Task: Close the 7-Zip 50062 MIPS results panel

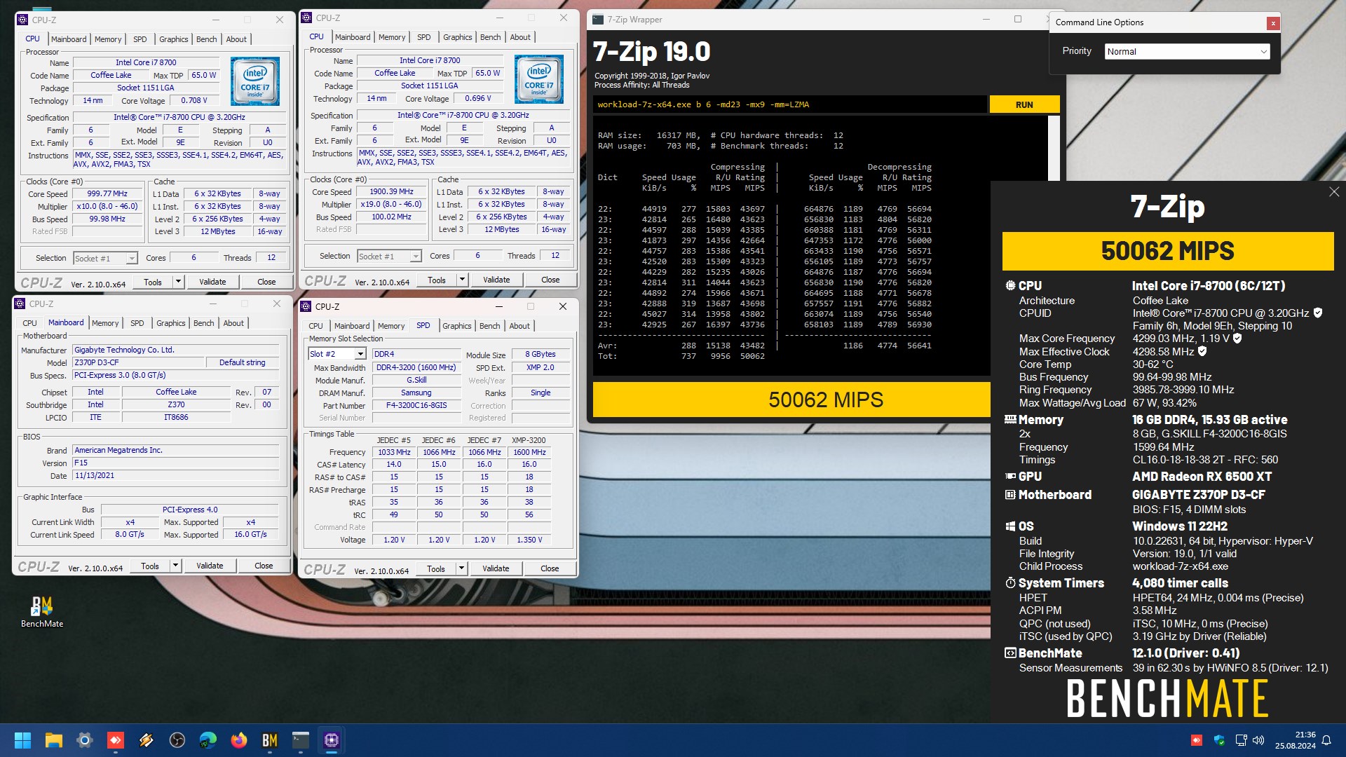Action: click(1334, 192)
